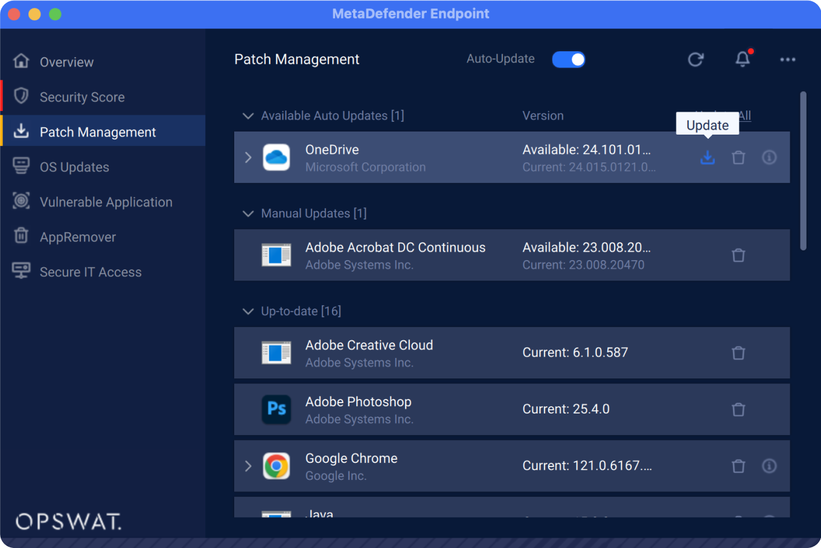Click the refresh icon in header
821x548 pixels.
[695, 59]
